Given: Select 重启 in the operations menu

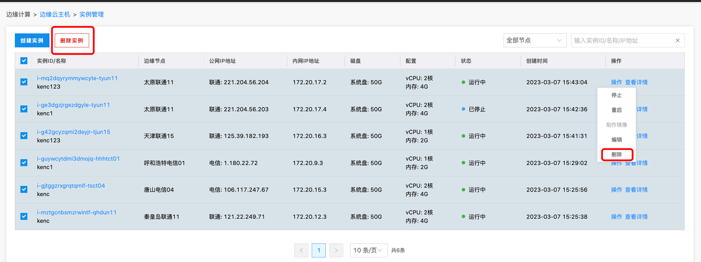Looking at the screenshot, I should pyautogui.click(x=616, y=110).
